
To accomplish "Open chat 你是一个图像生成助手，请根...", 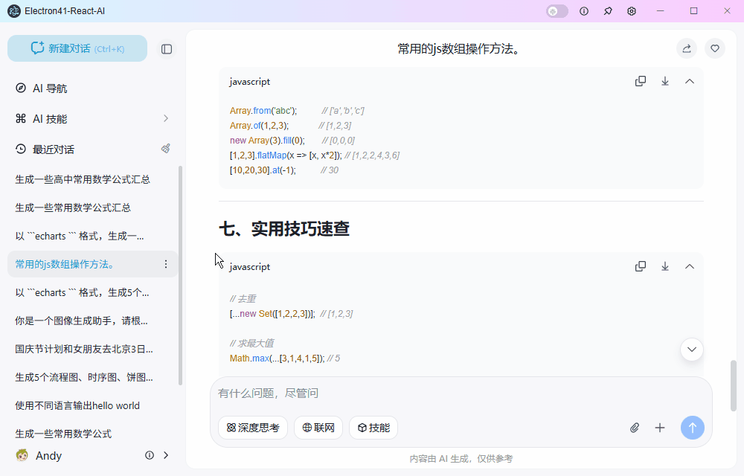I will [81, 321].
